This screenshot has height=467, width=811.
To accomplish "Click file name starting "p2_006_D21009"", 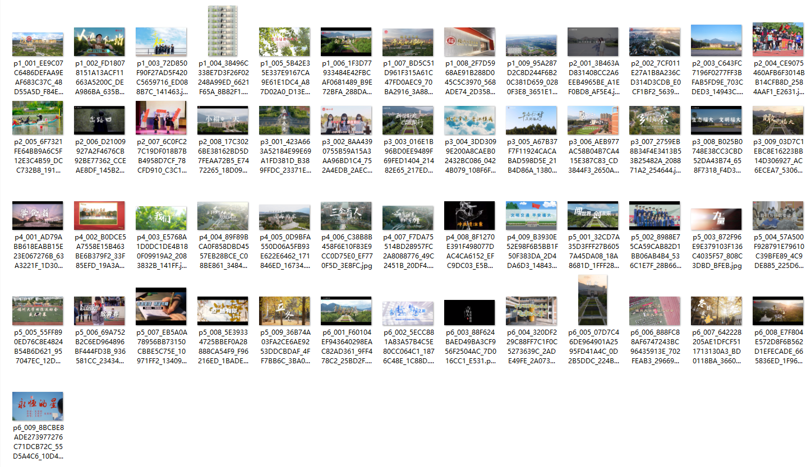I will pos(99,156).
